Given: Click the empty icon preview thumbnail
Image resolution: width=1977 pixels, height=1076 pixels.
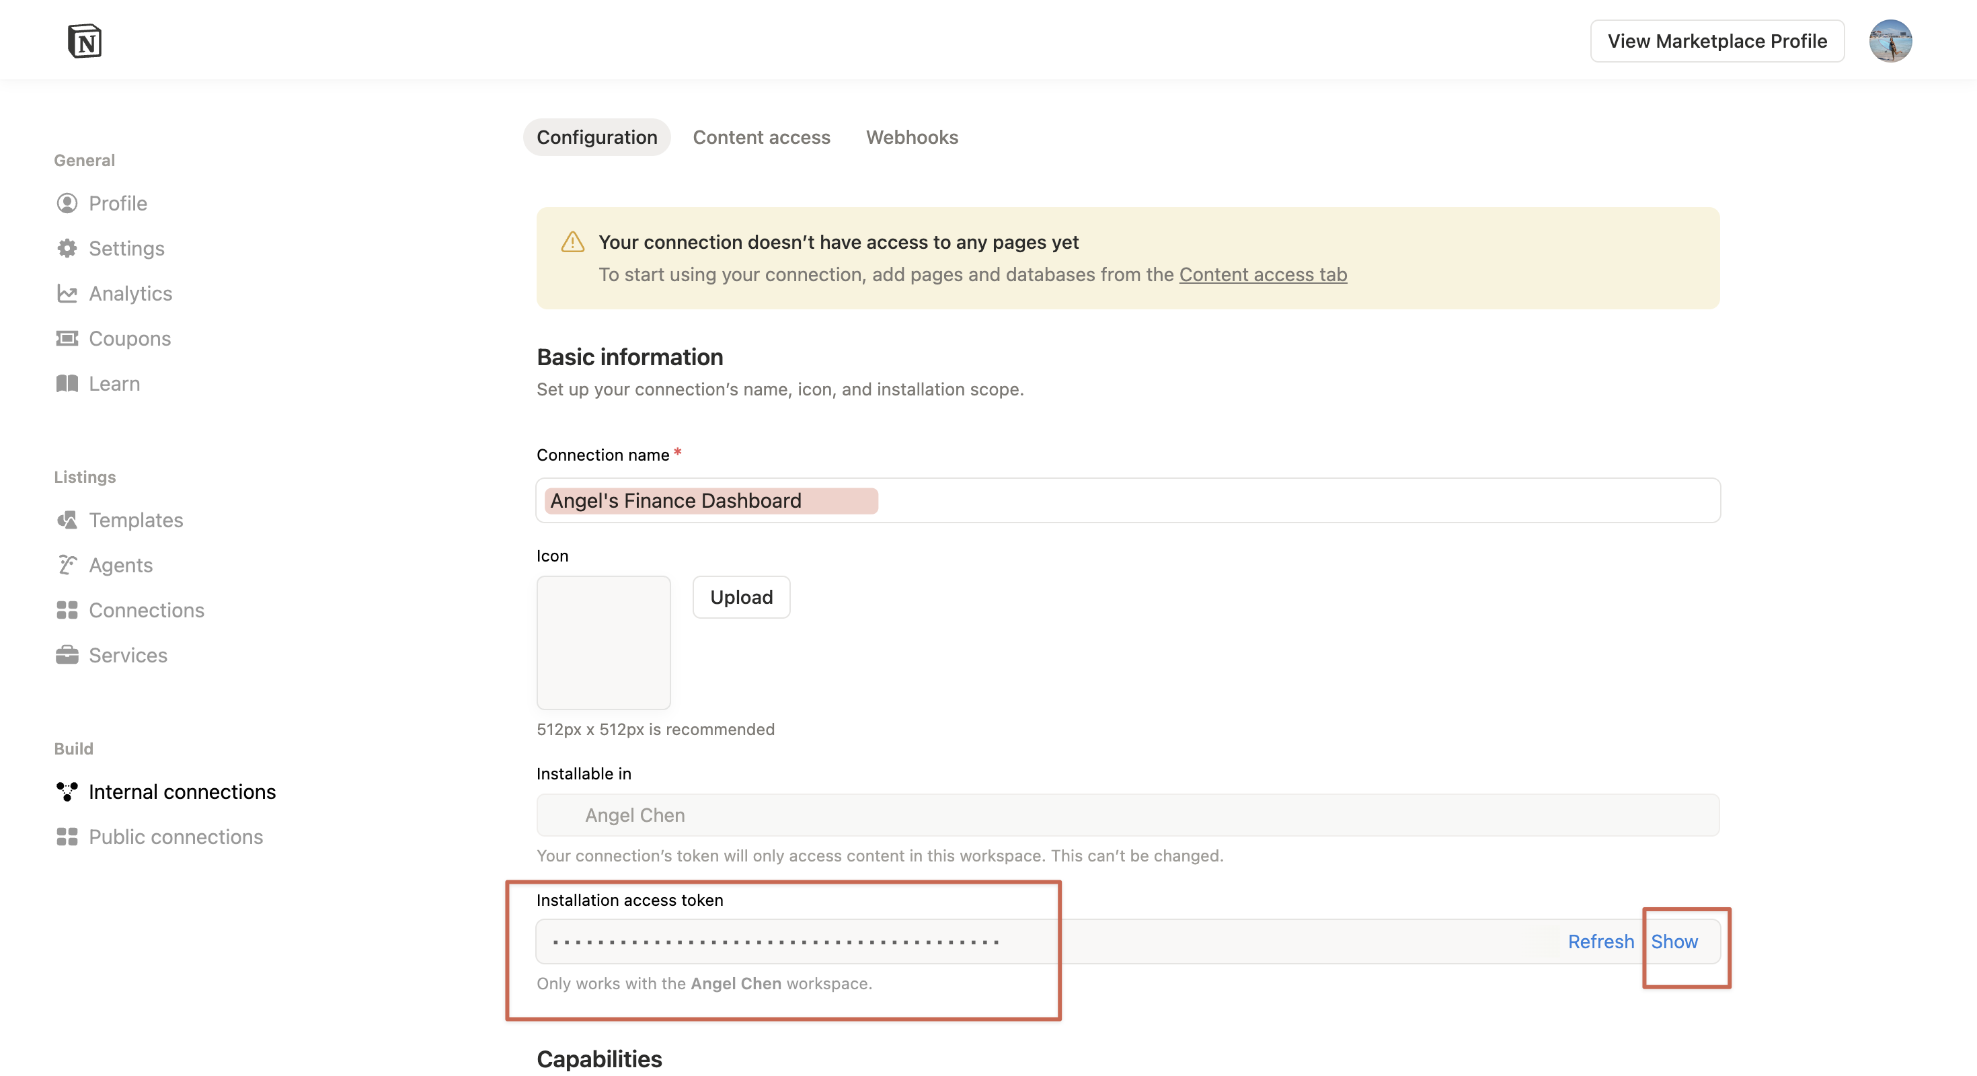Looking at the screenshot, I should click(x=603, y=642).
